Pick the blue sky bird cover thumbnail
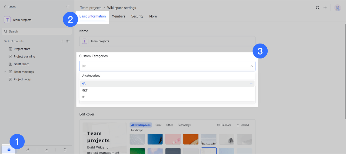The image size is (346, 154). pyautogui.click(x=155, y=139)
